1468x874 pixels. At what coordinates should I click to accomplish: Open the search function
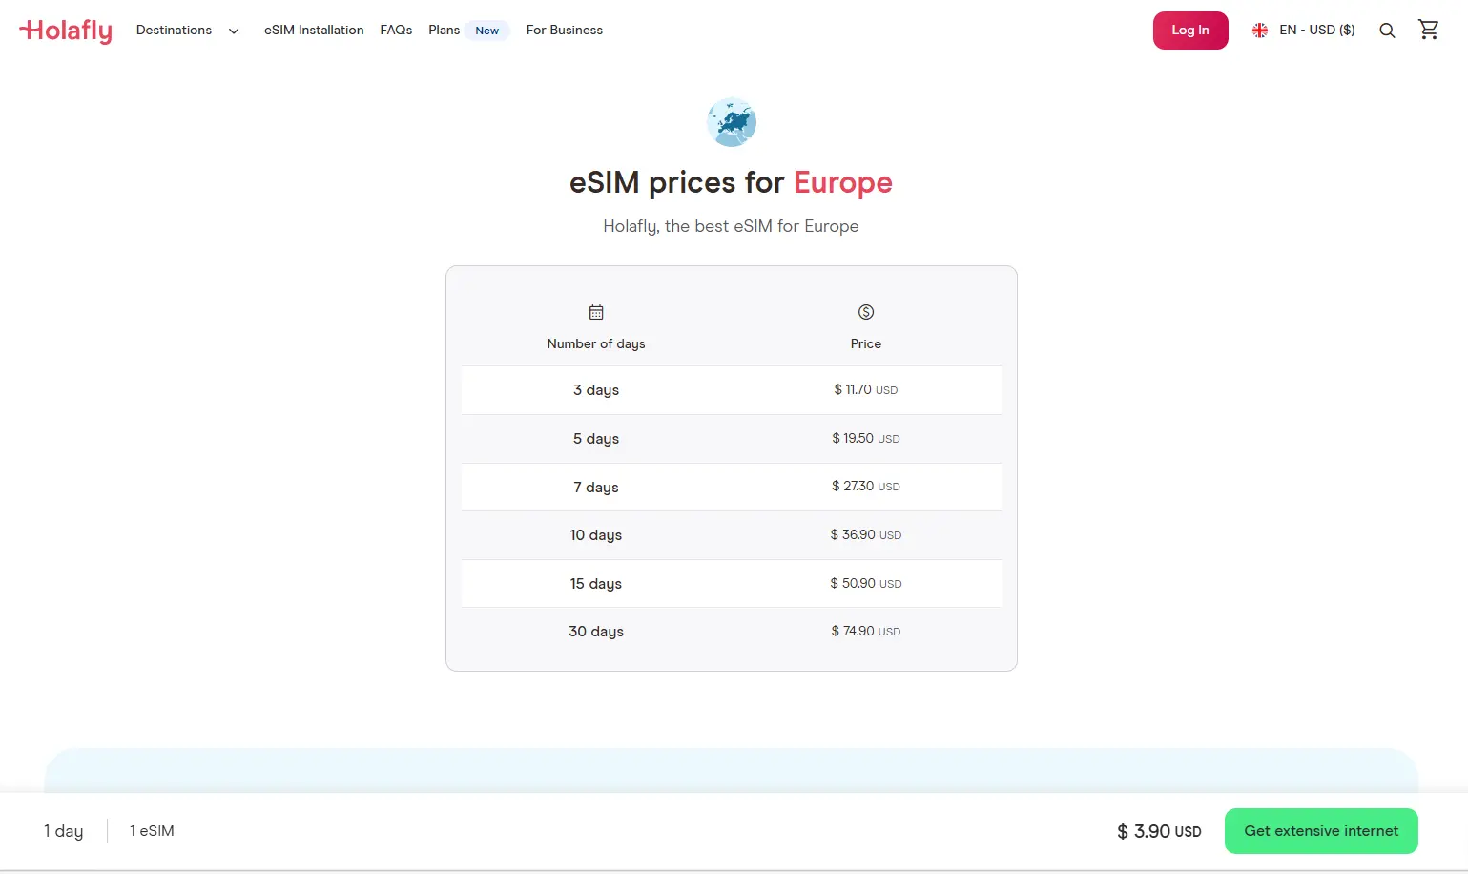pos(1387,30)
